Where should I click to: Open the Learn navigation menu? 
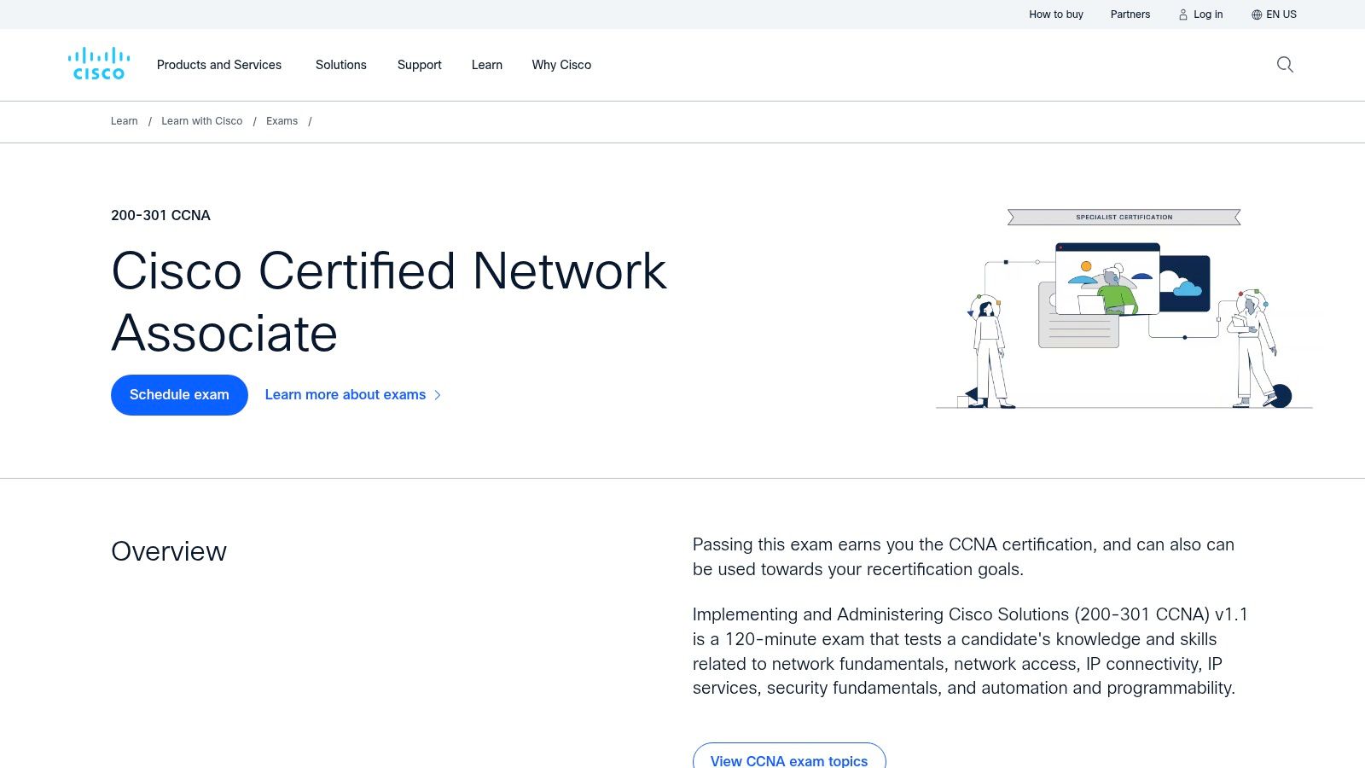click(487, 65)
